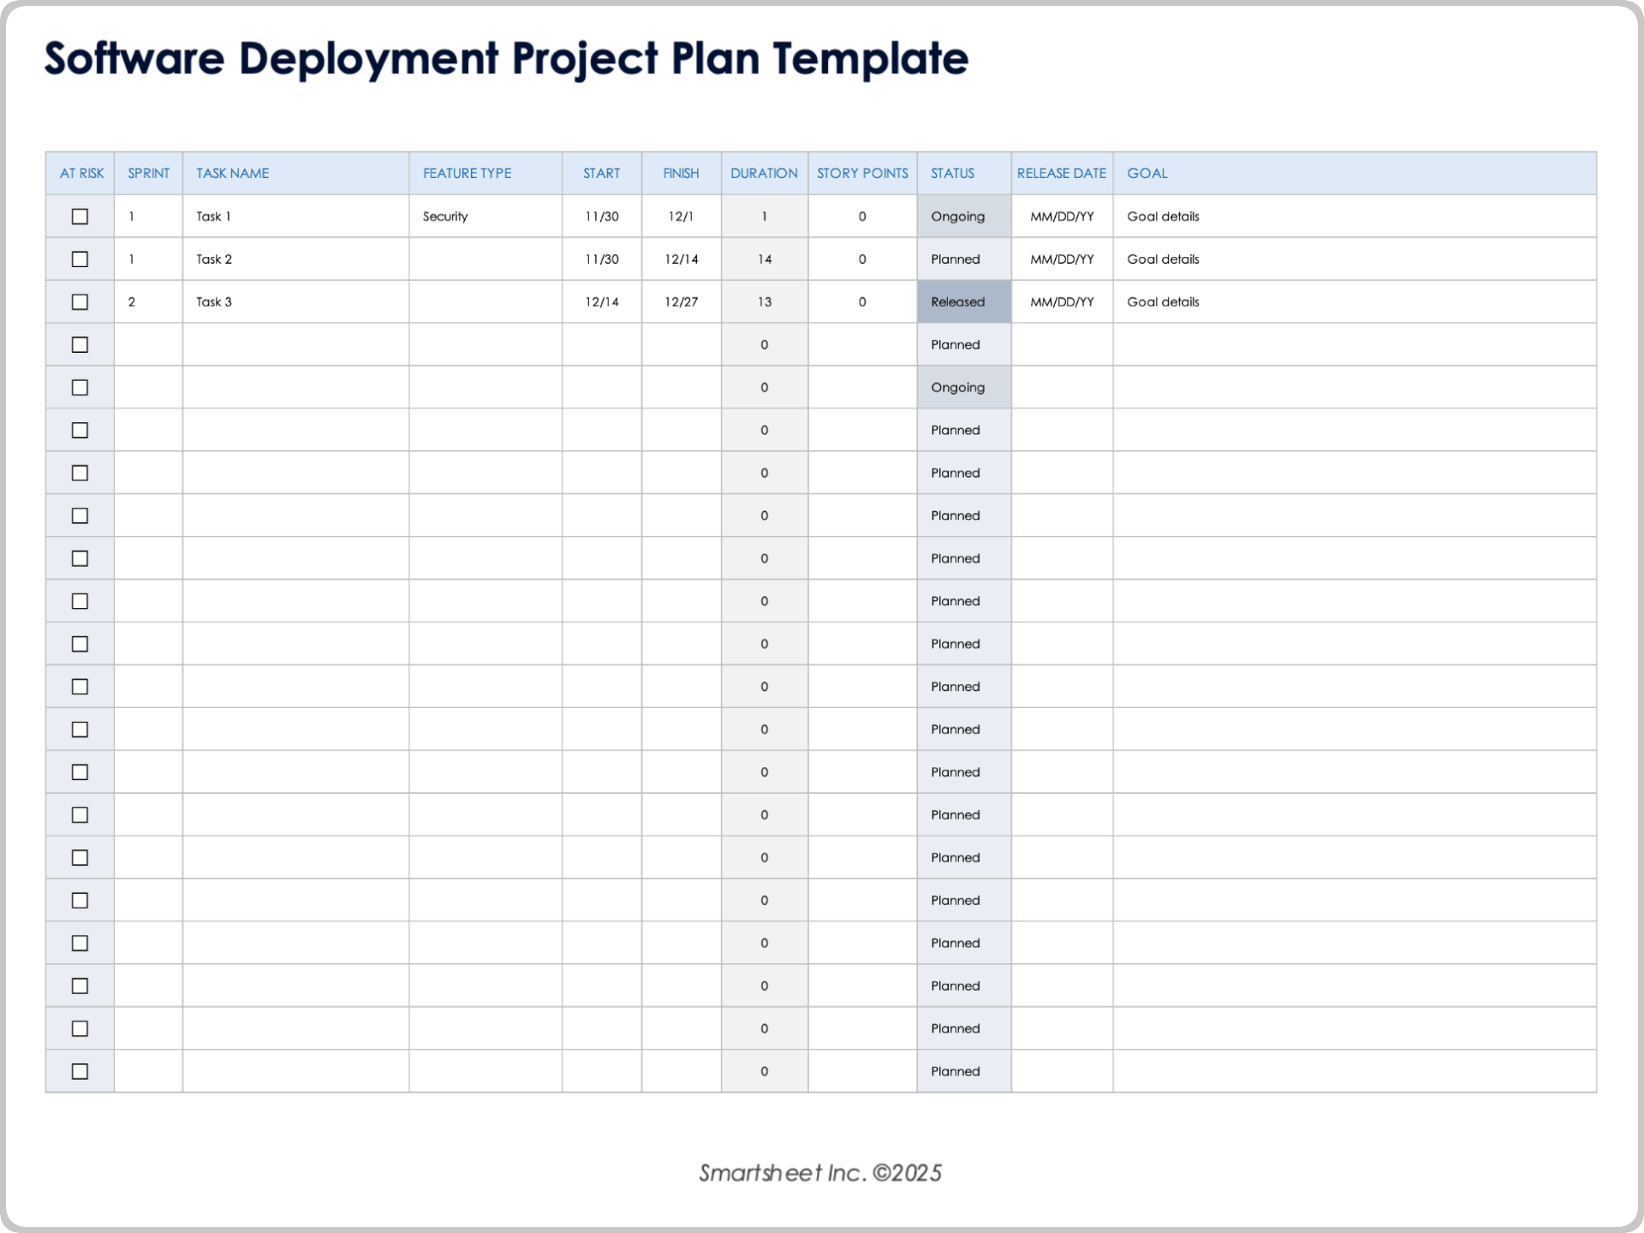Image resolution: width=1644 pixels, height=1233 pixels.
Task: Select the 12/14 start date of Task 3
Action: pos(602,301)
